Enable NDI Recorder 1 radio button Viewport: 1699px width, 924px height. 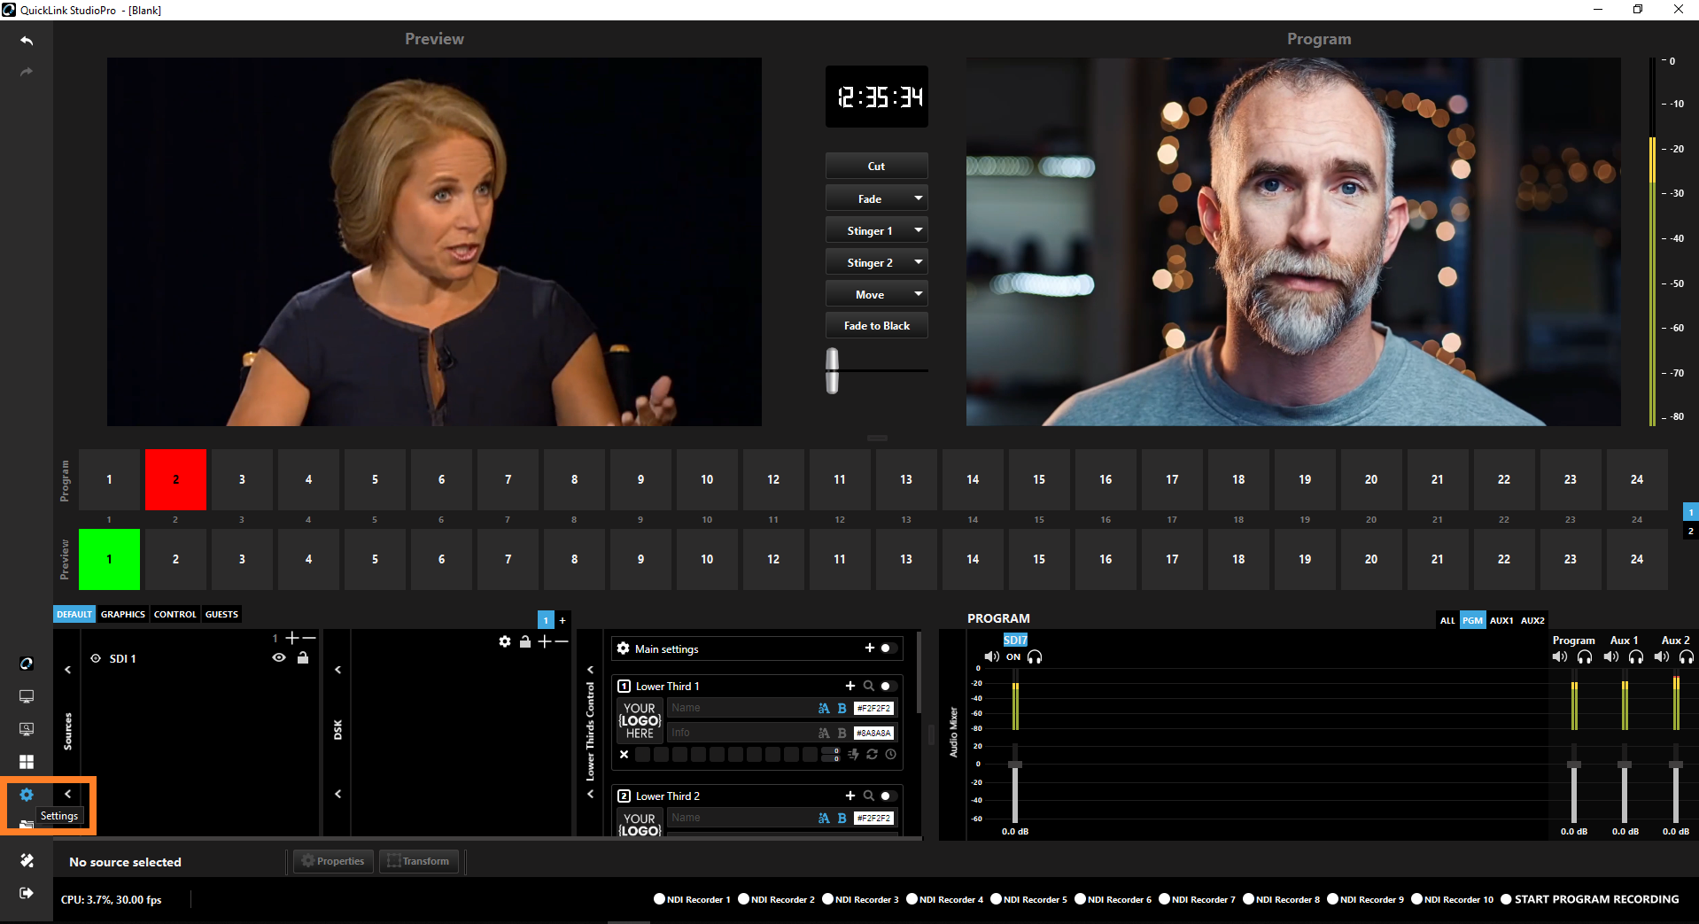click(x=659, y=899)
